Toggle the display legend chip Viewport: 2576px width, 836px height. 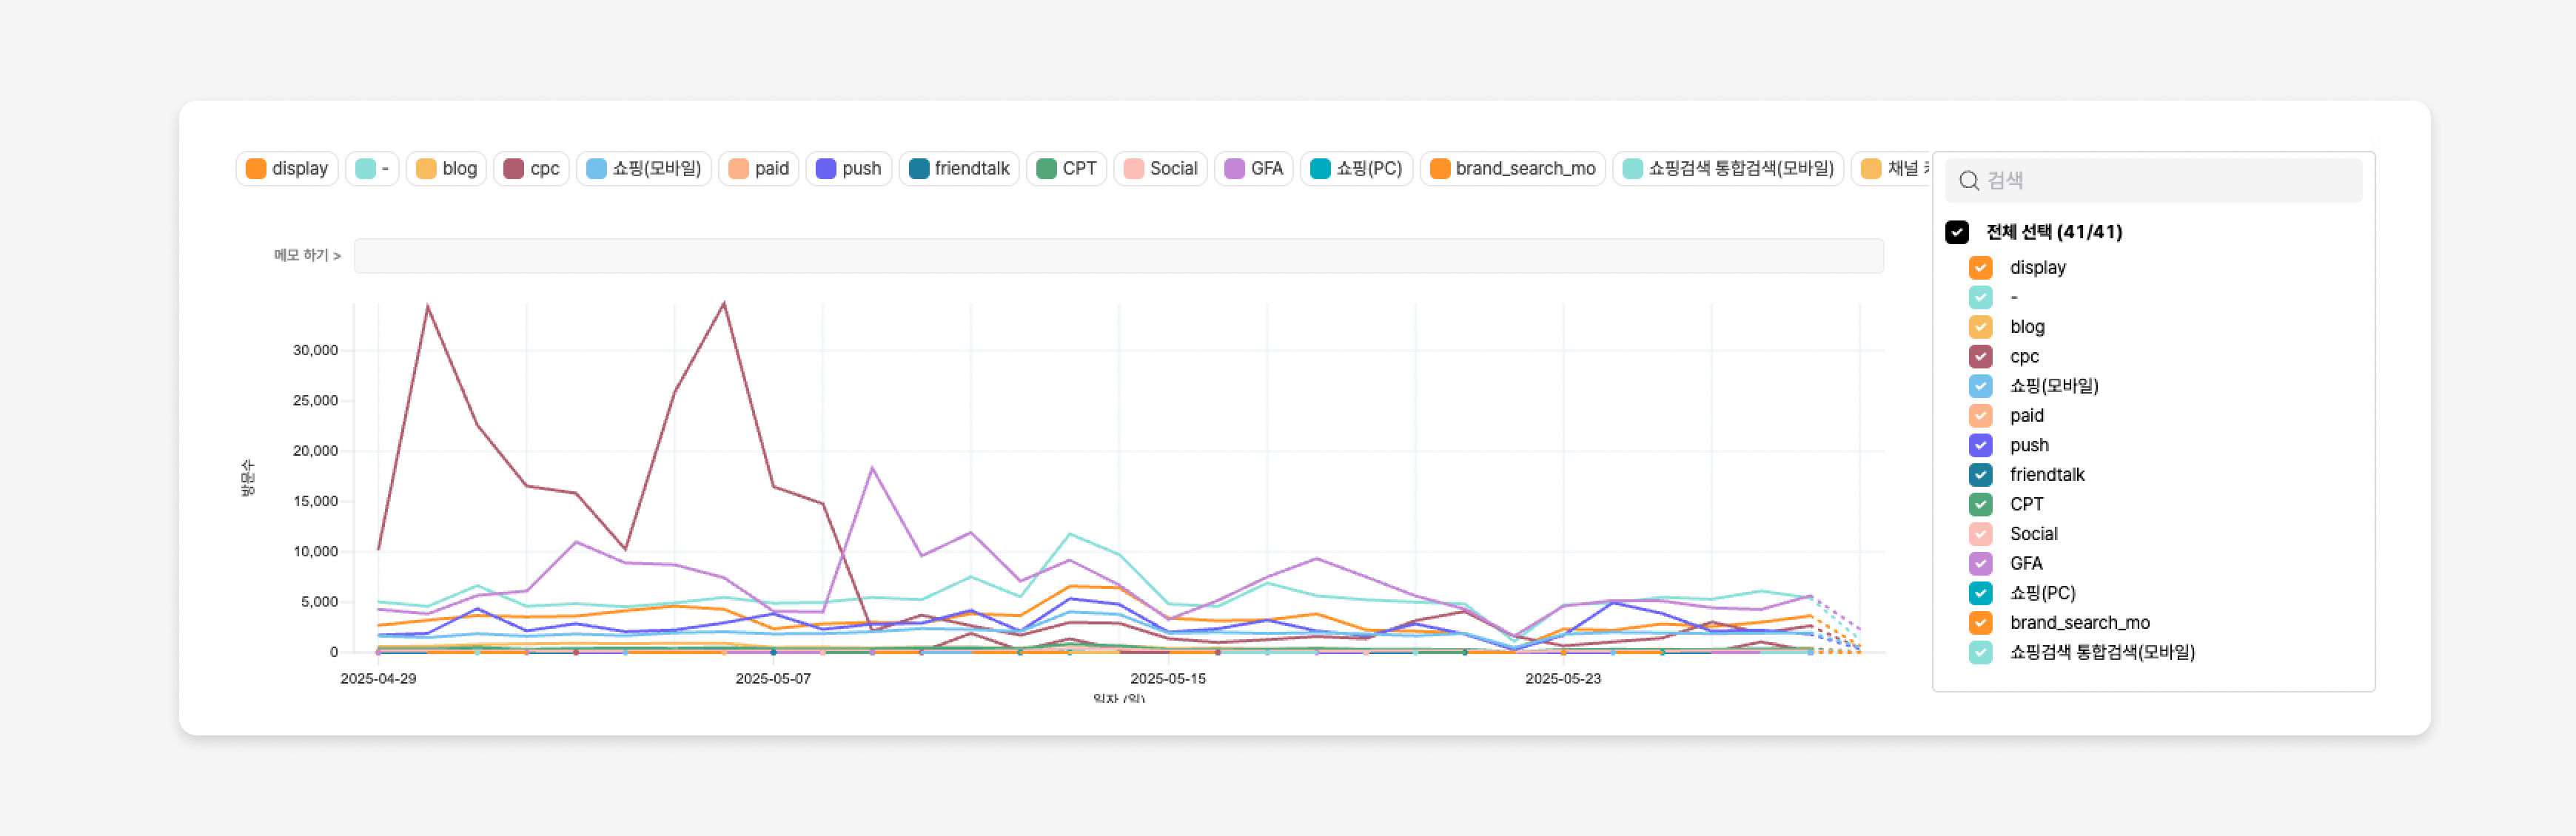point(287,168)
